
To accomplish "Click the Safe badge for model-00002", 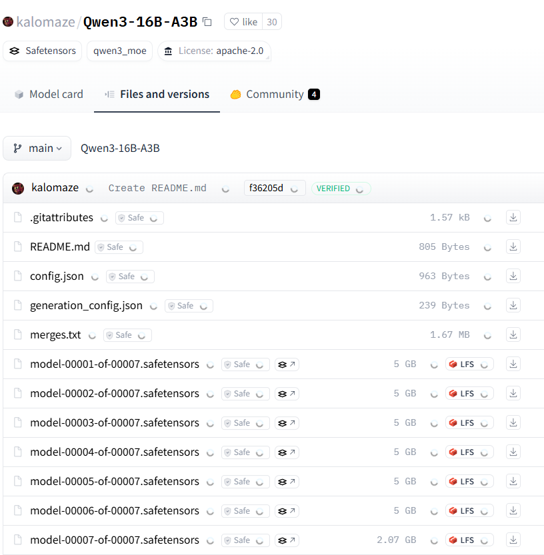I will click(245, 394).
